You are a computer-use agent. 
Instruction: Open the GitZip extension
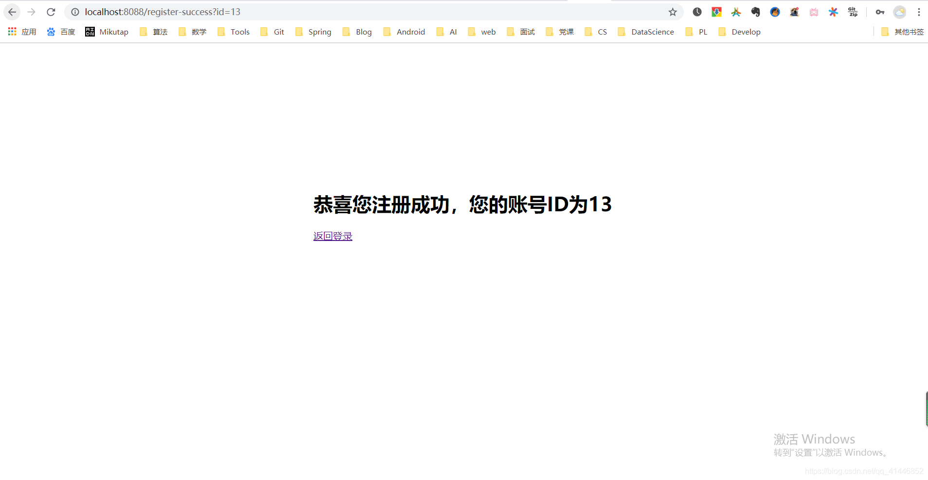(x=853, y=12)
